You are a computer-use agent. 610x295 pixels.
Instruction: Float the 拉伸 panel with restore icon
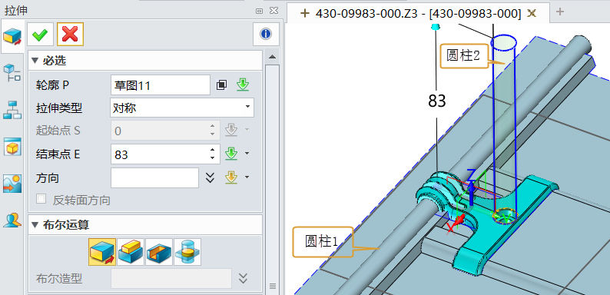pyautogui.click(x=260, y=11)
